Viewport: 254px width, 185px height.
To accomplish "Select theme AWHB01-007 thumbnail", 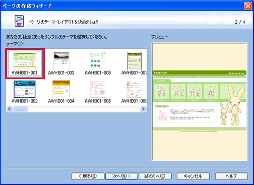I will tap(134, 64).
